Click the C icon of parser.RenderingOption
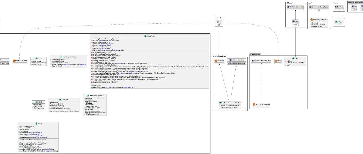 pyautogui.click(x=311, y=7)
